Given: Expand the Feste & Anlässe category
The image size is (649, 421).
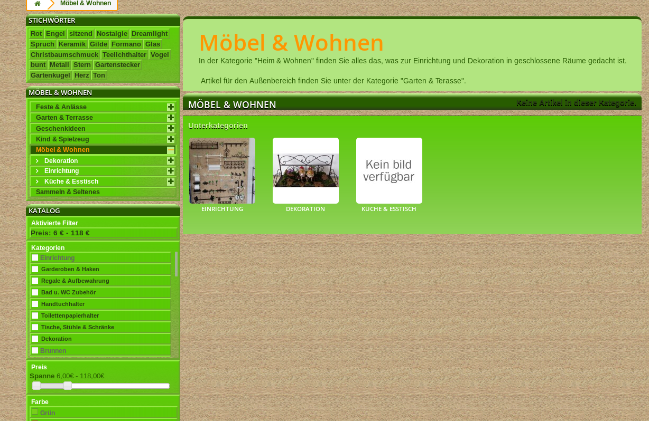Looking at the screenshot, I should click(x=171, y=107).
